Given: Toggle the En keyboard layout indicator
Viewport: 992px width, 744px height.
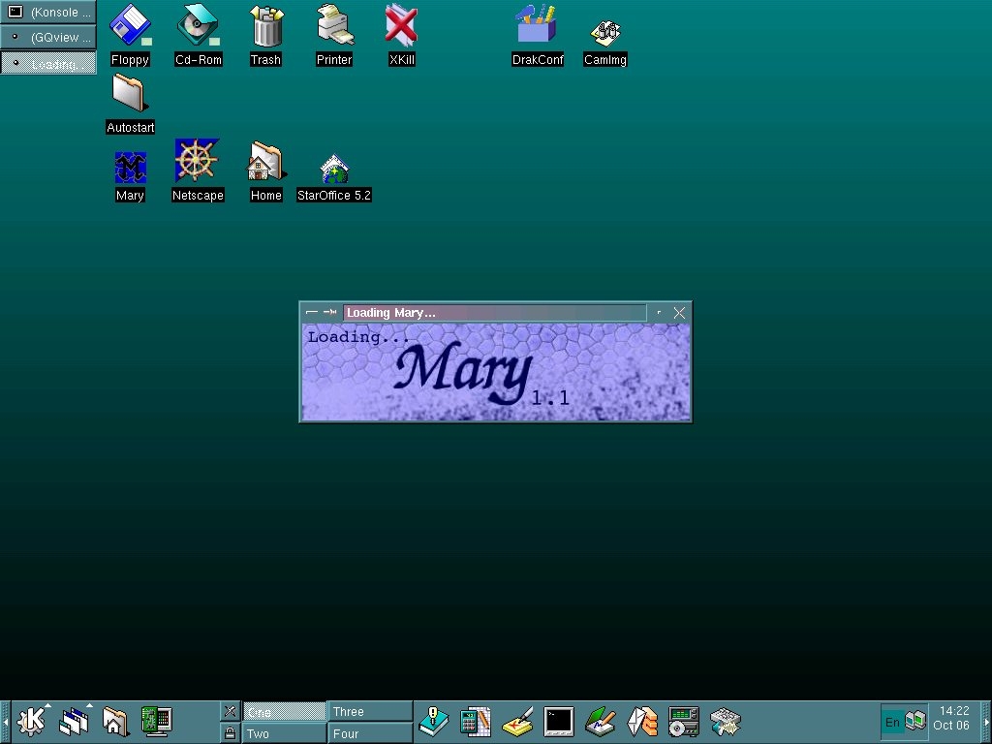Looking at the screenshot, I should (892, 722).
